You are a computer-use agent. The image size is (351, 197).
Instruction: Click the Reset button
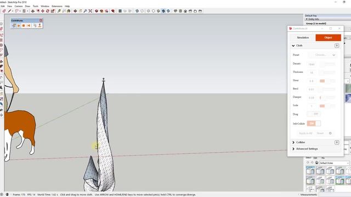(x=320, y=134)
